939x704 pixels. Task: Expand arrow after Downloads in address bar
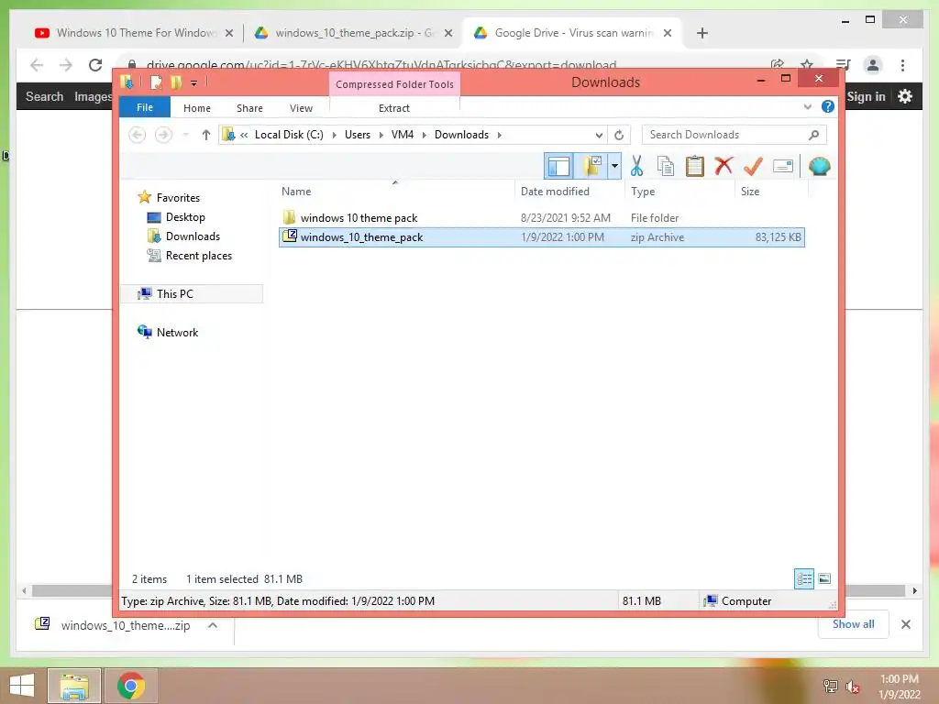pos(500,135)
